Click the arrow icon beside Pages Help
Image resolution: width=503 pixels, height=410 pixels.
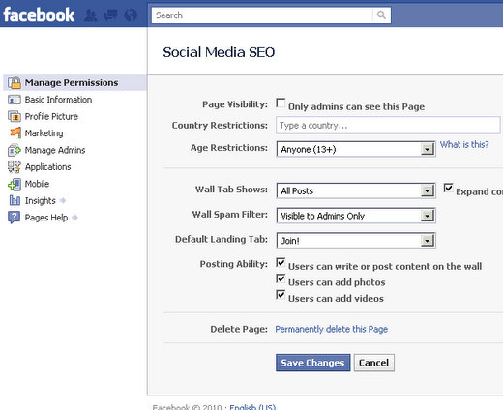click(x=74, y=218)
